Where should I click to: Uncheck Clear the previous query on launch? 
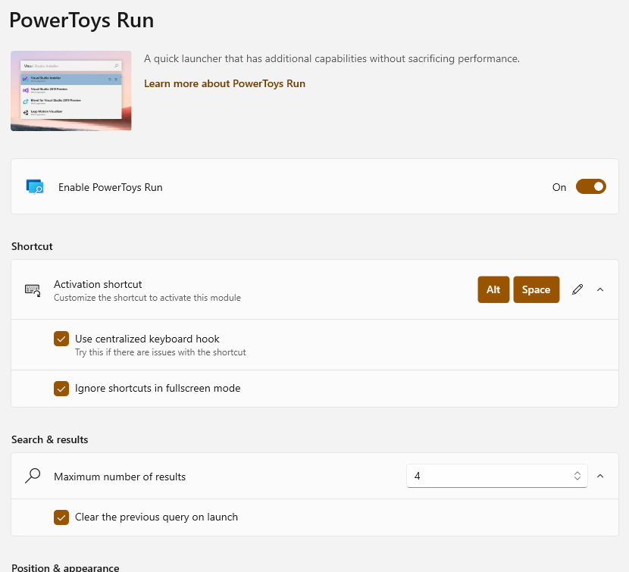coord(61,517)
